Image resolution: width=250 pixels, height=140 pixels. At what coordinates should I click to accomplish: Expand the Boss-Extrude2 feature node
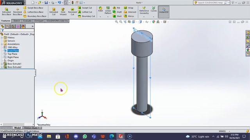[2, 67]
